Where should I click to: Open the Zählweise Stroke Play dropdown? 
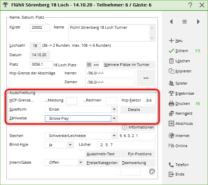[x=115, y=118]
